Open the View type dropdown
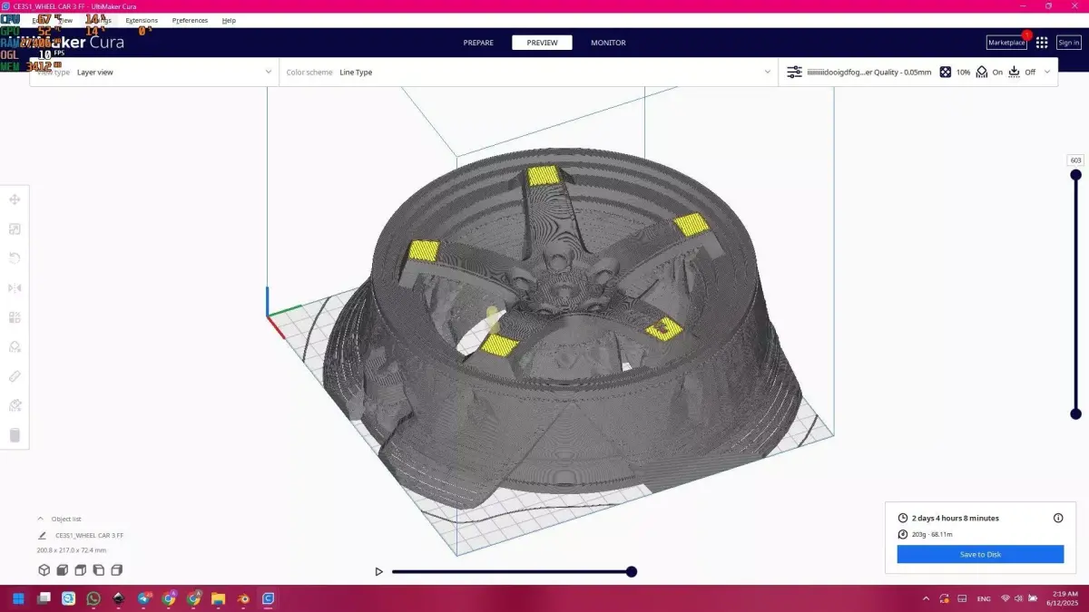 coord(154,72)
